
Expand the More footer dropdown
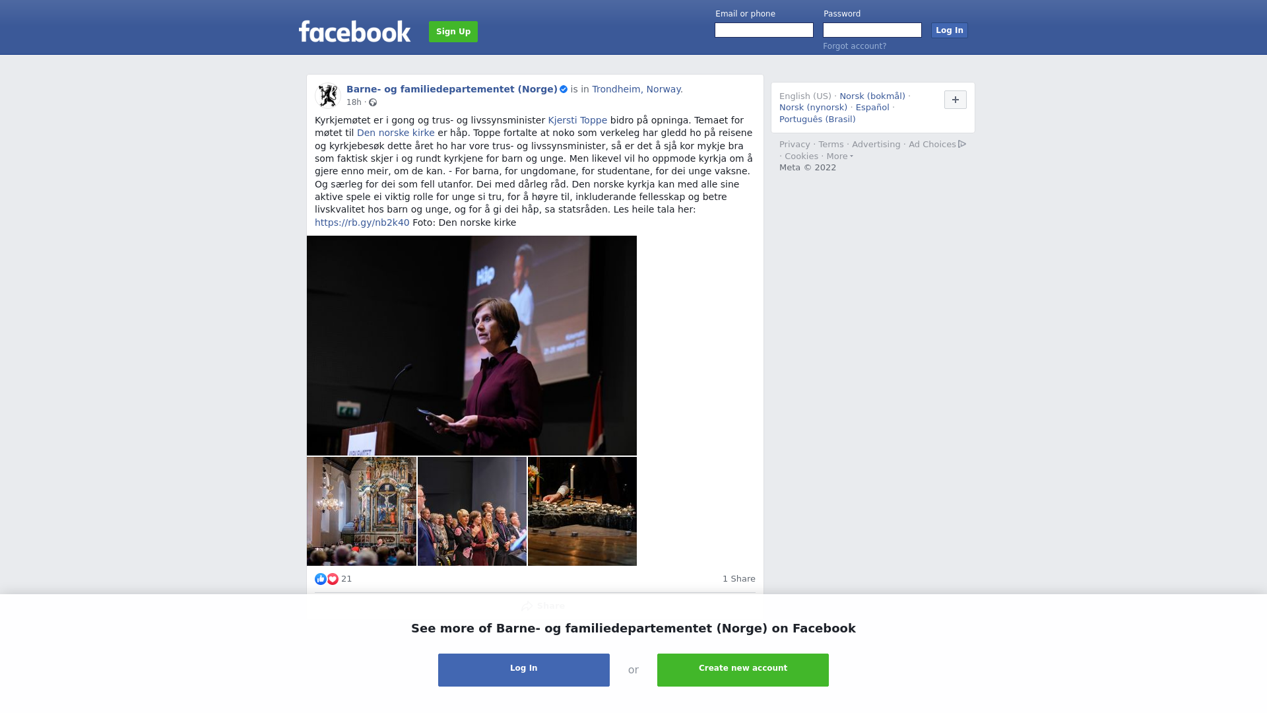(x=839, y=156)
